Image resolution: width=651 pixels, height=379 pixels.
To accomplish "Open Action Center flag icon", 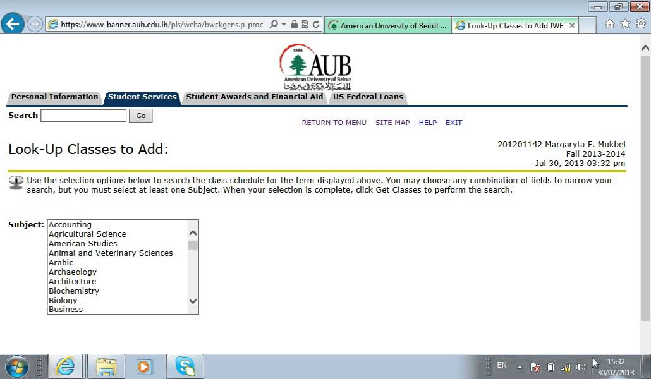I will tap(535, 367).
